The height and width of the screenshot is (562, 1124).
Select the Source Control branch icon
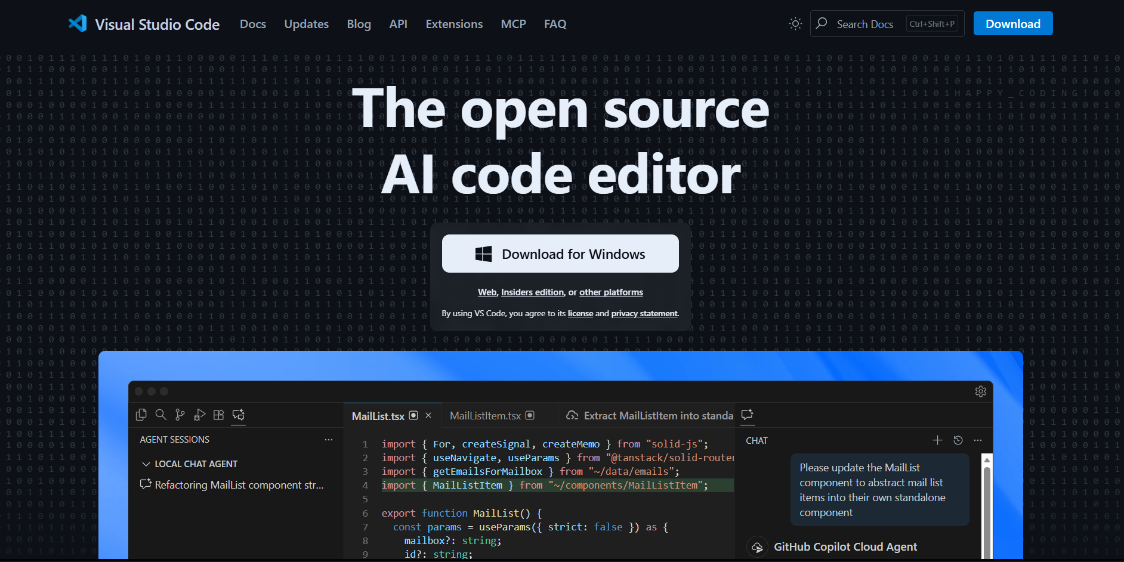click(180, 415)
